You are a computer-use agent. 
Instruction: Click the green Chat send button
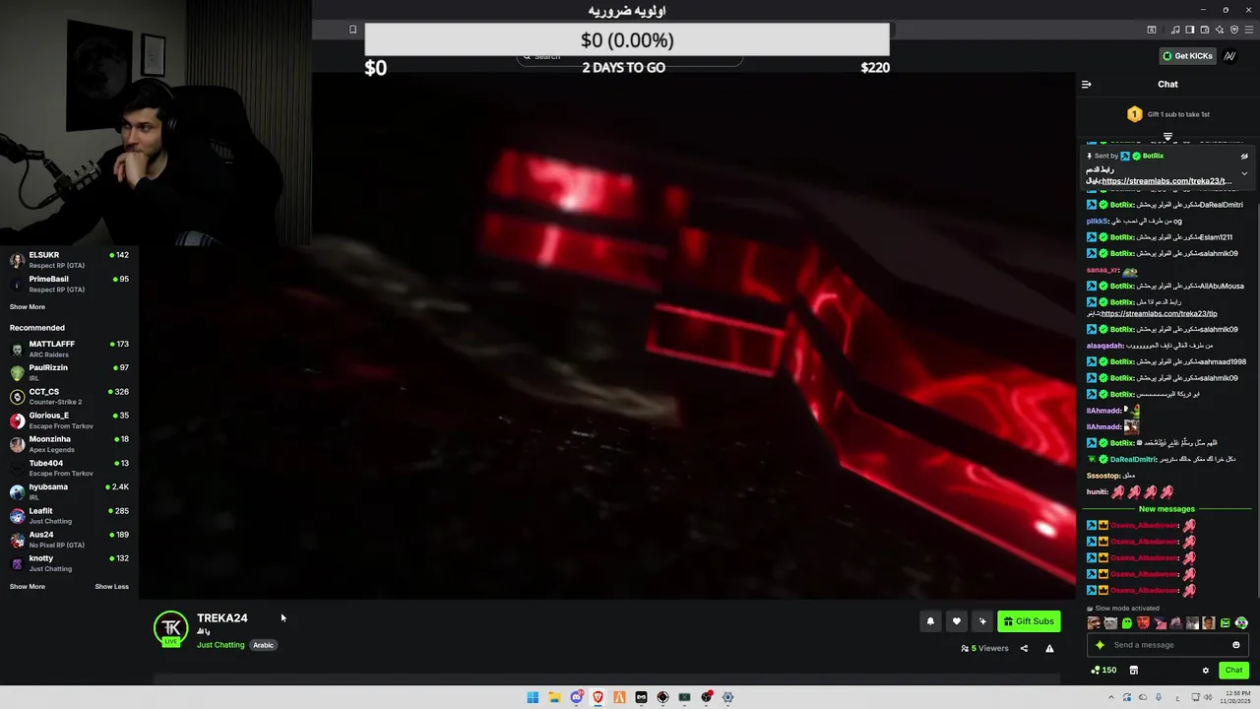click(1233, 670)
